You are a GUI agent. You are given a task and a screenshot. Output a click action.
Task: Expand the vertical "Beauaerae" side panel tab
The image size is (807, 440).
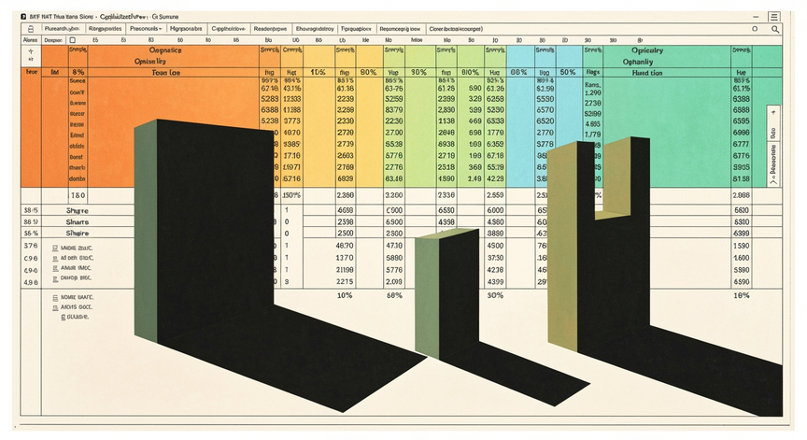[x=772, y=165]
